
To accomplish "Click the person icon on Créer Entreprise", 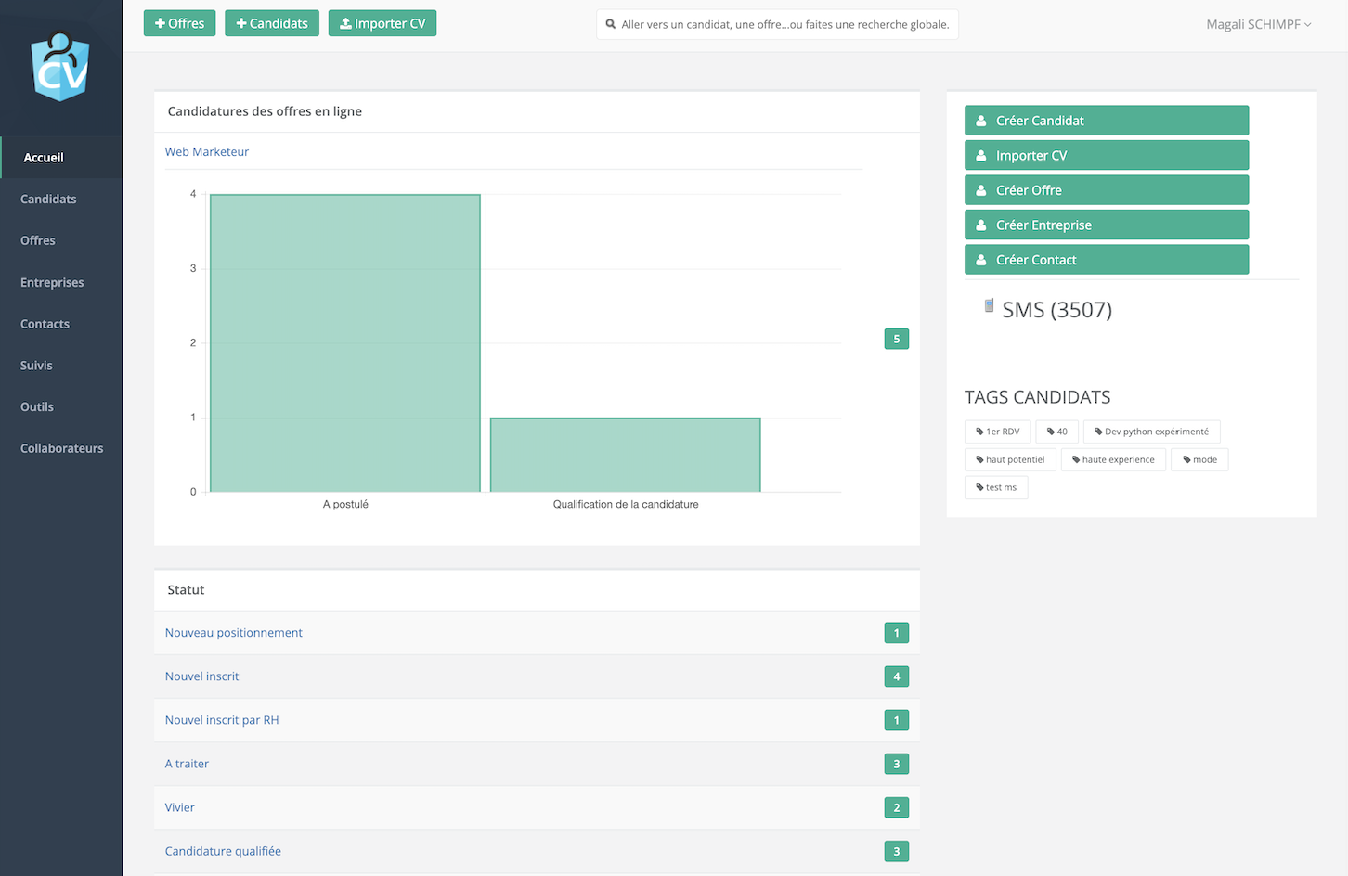I will point(980,225).
